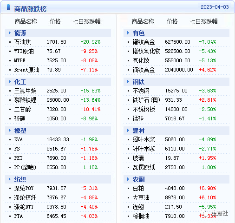Click commodity name 连翘
The height and width of the screenshot is (223, 235).
tap(138, 207)
